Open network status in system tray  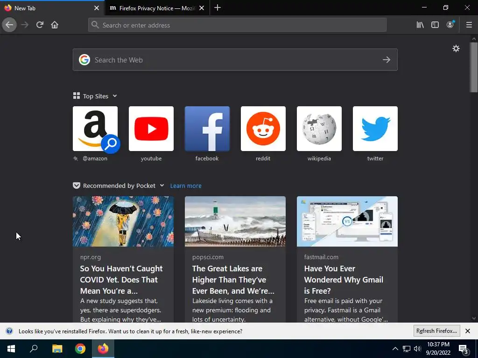click(x=407, y=349)
